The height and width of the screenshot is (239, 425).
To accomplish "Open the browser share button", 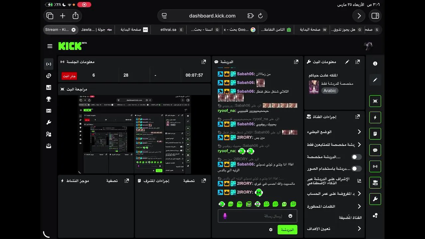I will point(75,16).
